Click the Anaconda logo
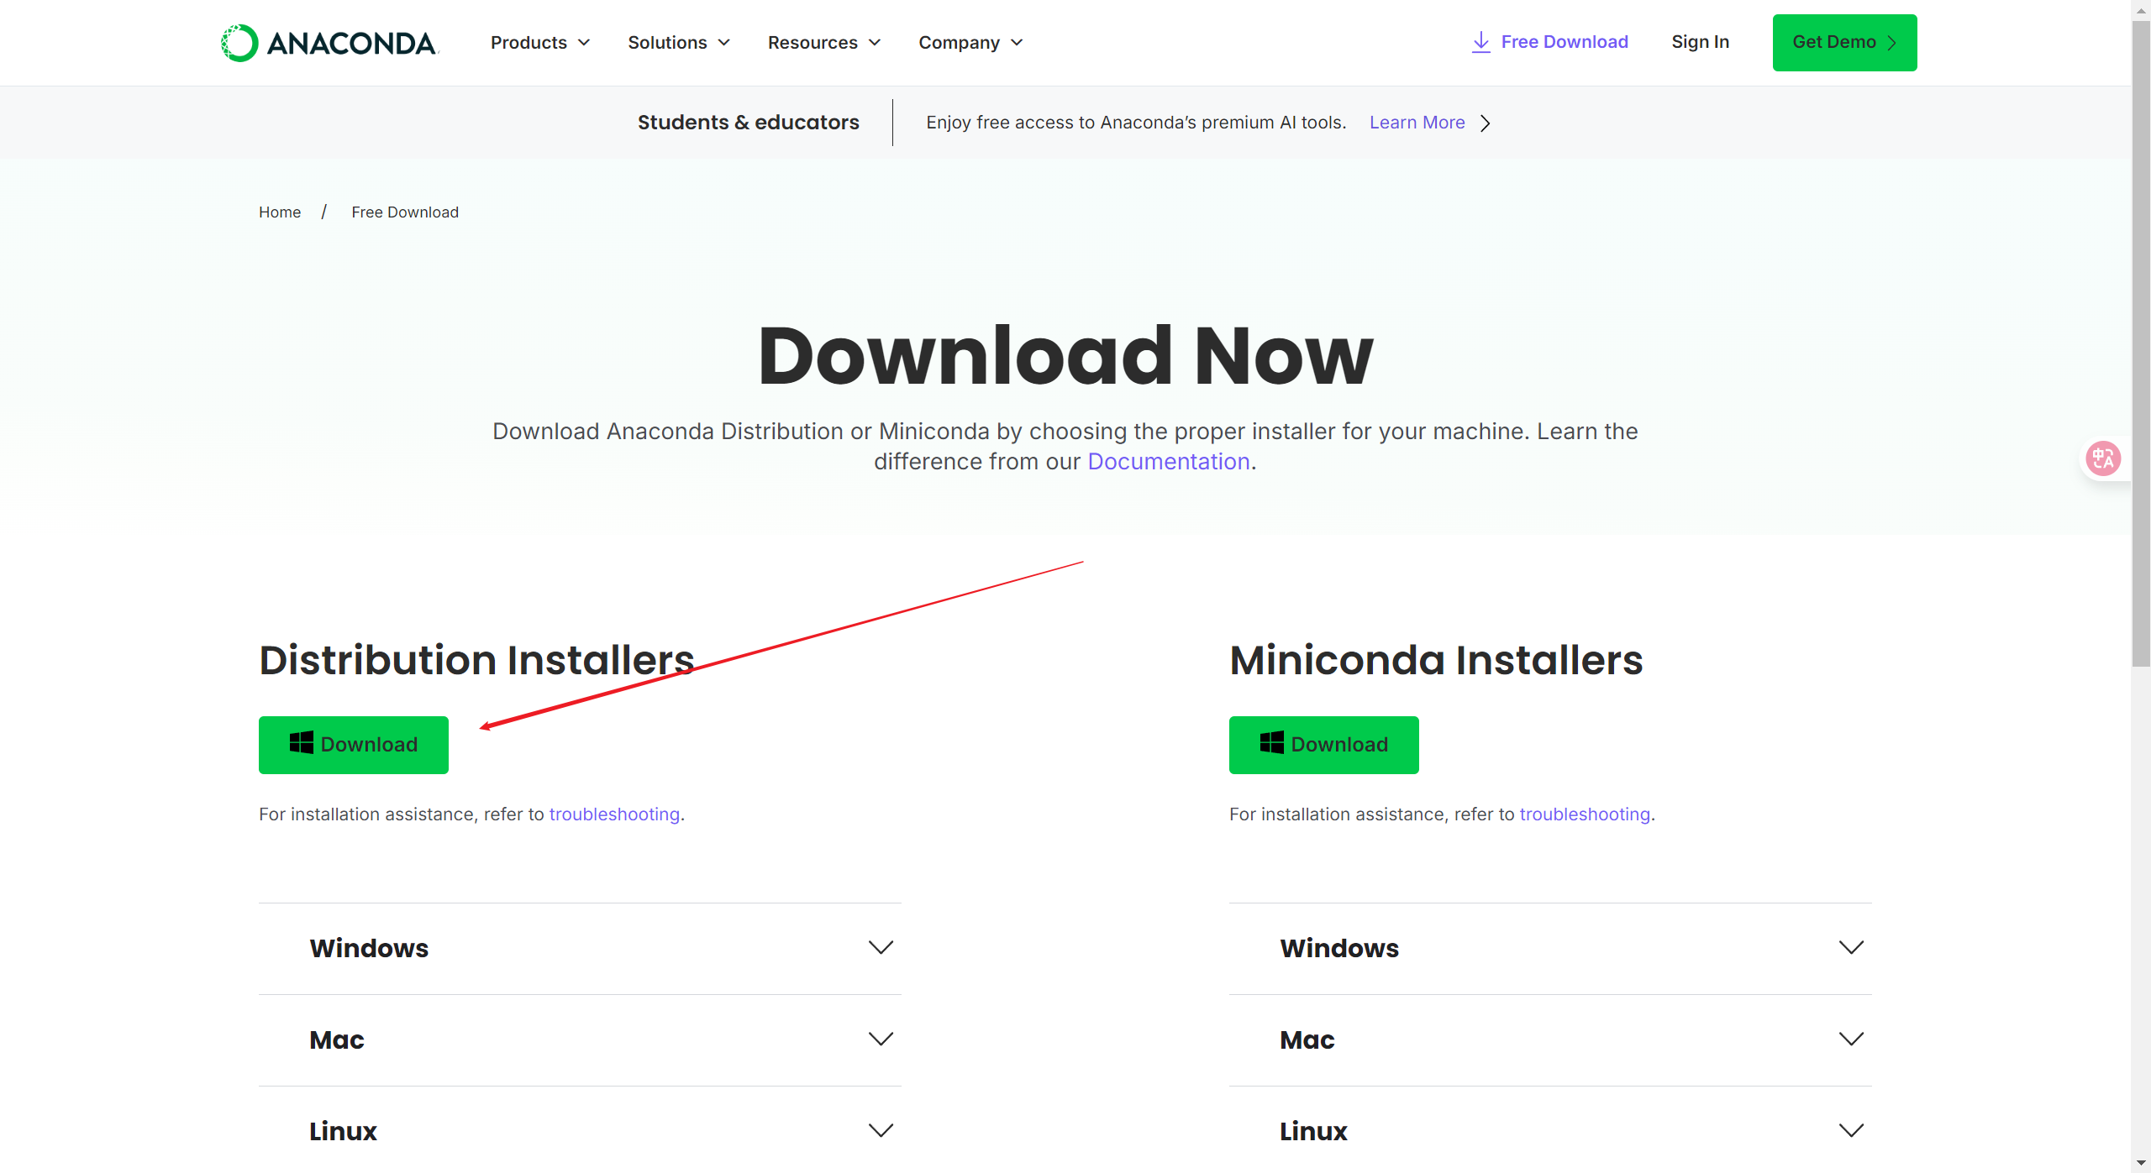Screen dimensions: 2151x1173 pyautogui.click(x=329, y=42)
